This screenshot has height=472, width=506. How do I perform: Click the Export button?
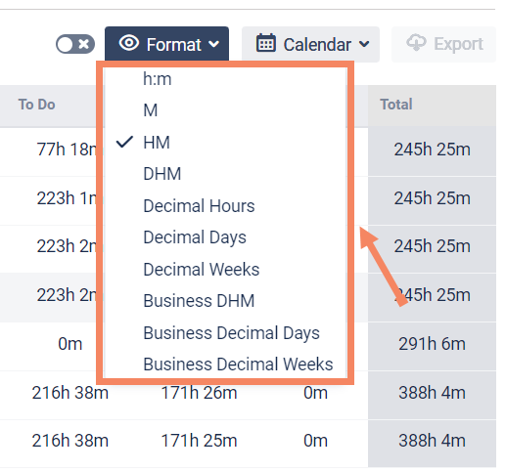pos(443,44)
